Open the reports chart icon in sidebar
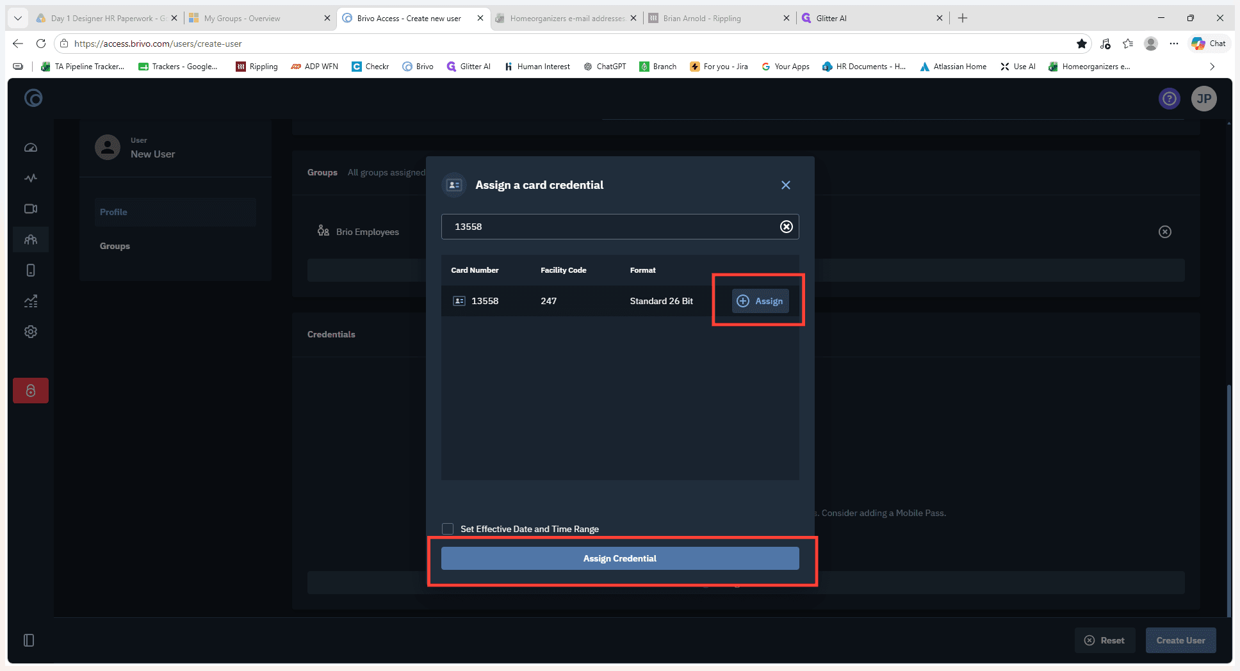1240x671 pixels. [31, 301]
